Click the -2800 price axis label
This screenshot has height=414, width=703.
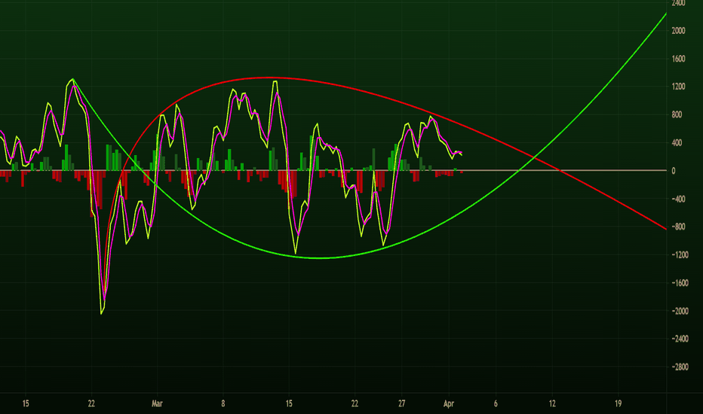pyautogui.click(x=680, y=367)
